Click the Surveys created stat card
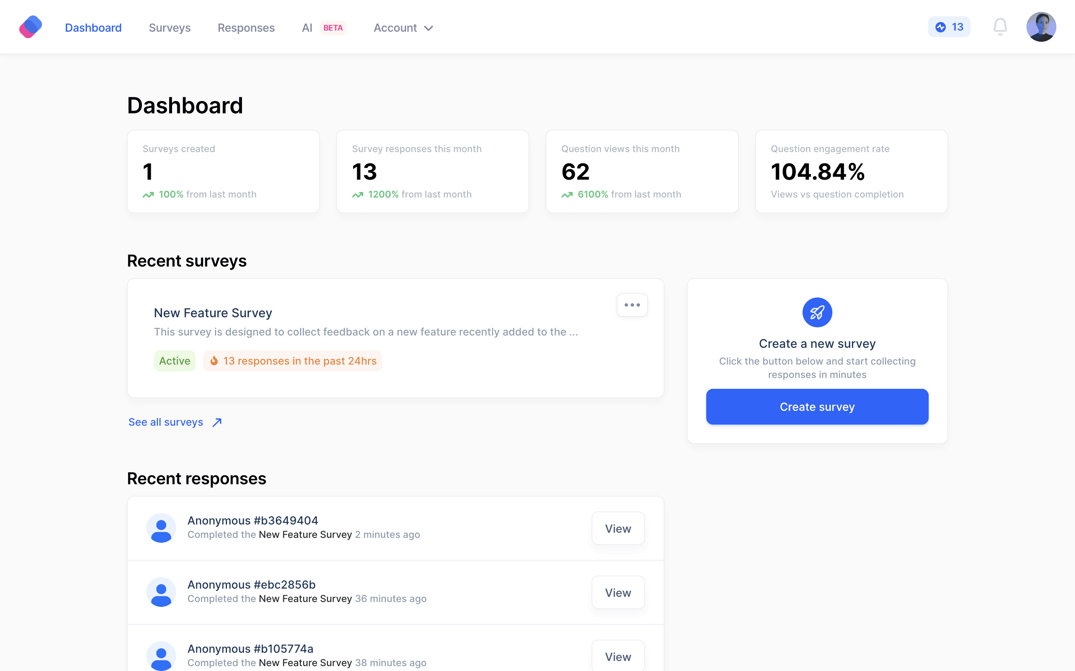 (223, 171)
